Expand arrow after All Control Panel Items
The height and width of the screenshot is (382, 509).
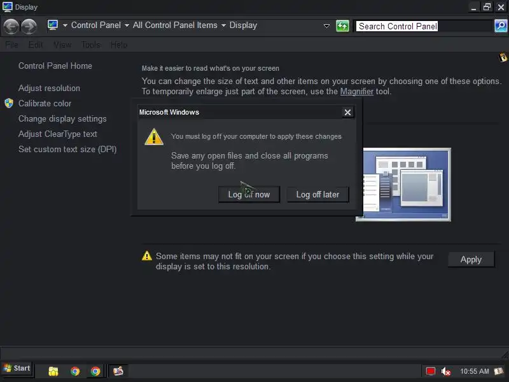tap(223, 25)
